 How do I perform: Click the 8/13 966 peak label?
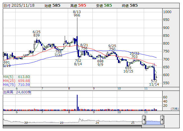click(x=77, y=14)
